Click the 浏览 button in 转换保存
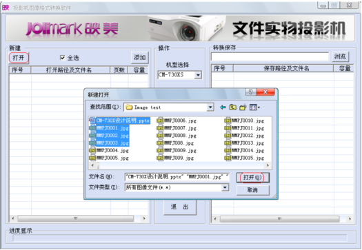 [340, 56]
